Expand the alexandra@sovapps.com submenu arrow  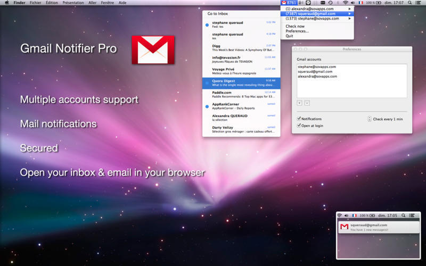tap(350, 9)
